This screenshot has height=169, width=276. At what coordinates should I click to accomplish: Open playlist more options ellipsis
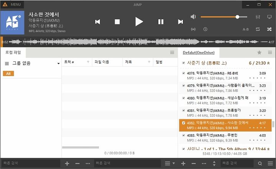(204, 164)
